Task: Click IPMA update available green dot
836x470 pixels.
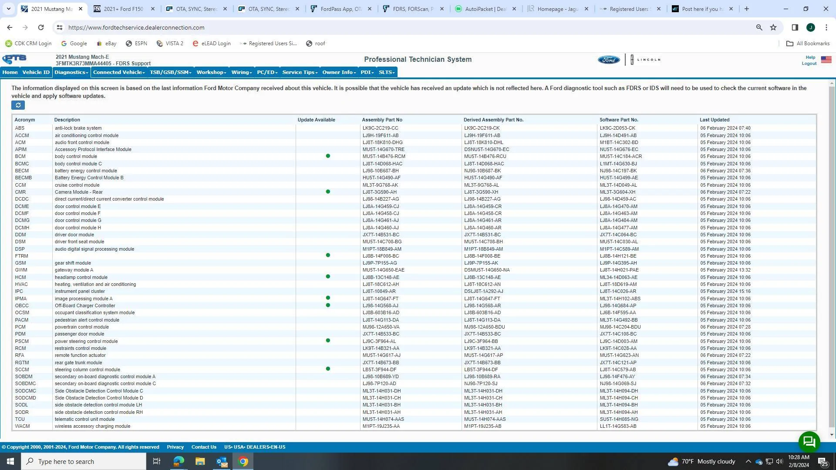Action: click(328, 298)
